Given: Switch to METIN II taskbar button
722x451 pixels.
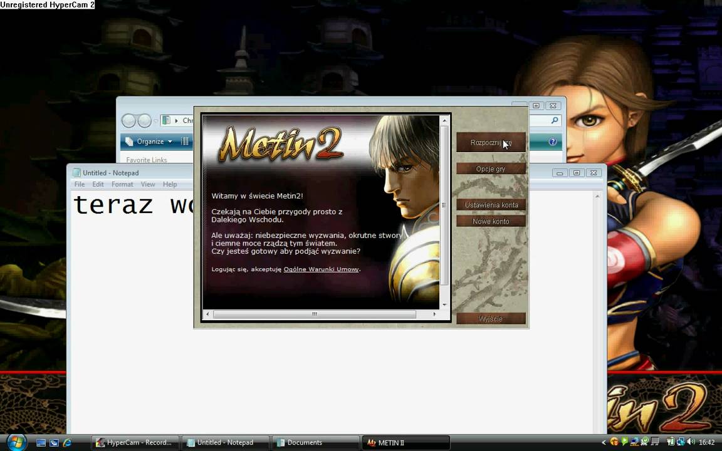Looking at the screenshot, I should pyautogui.click(x=405, y=443).
